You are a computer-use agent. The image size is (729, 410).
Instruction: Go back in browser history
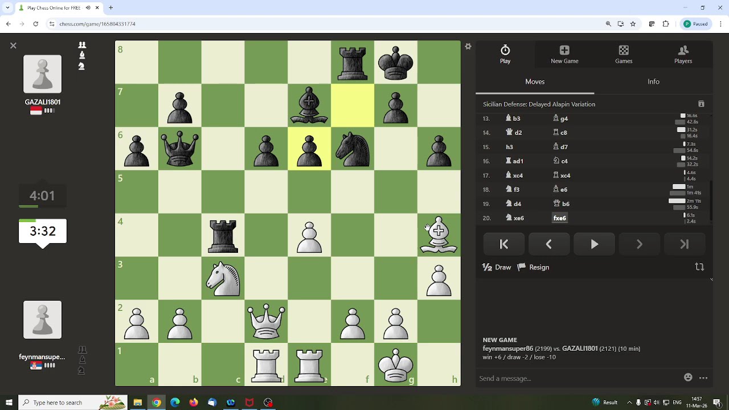[8, 24]
